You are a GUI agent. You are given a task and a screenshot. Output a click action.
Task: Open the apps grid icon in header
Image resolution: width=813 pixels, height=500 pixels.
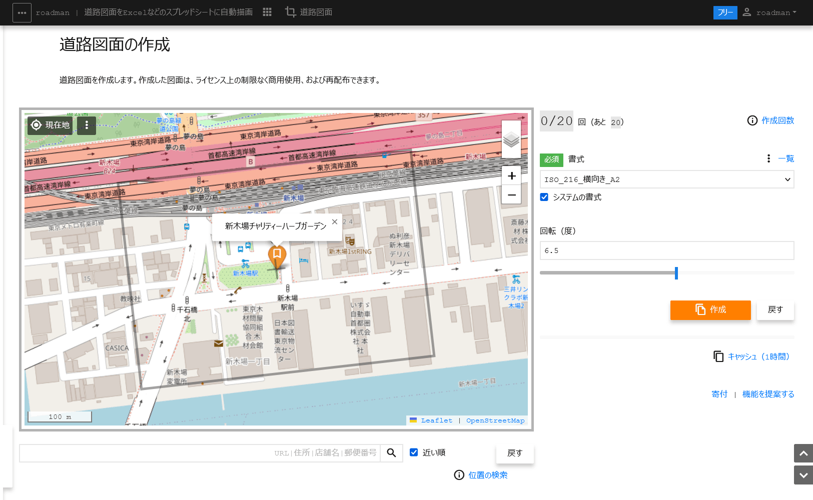267,12
